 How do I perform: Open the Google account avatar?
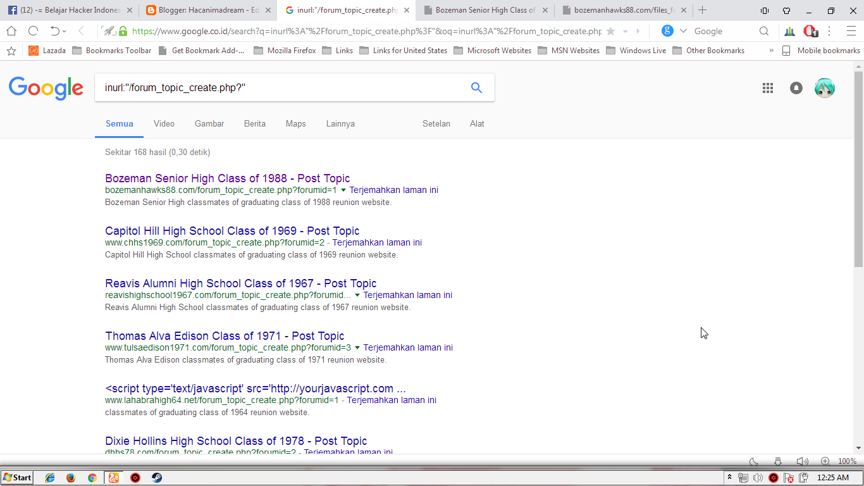click(x=825, y=89)
